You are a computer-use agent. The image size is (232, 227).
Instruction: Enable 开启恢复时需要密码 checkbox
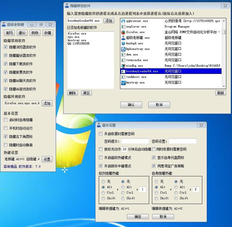tap(101, 134)
